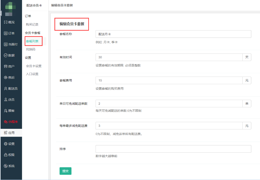Click hint 0为不限制,减免该单所有配送费

coord(119,134)
